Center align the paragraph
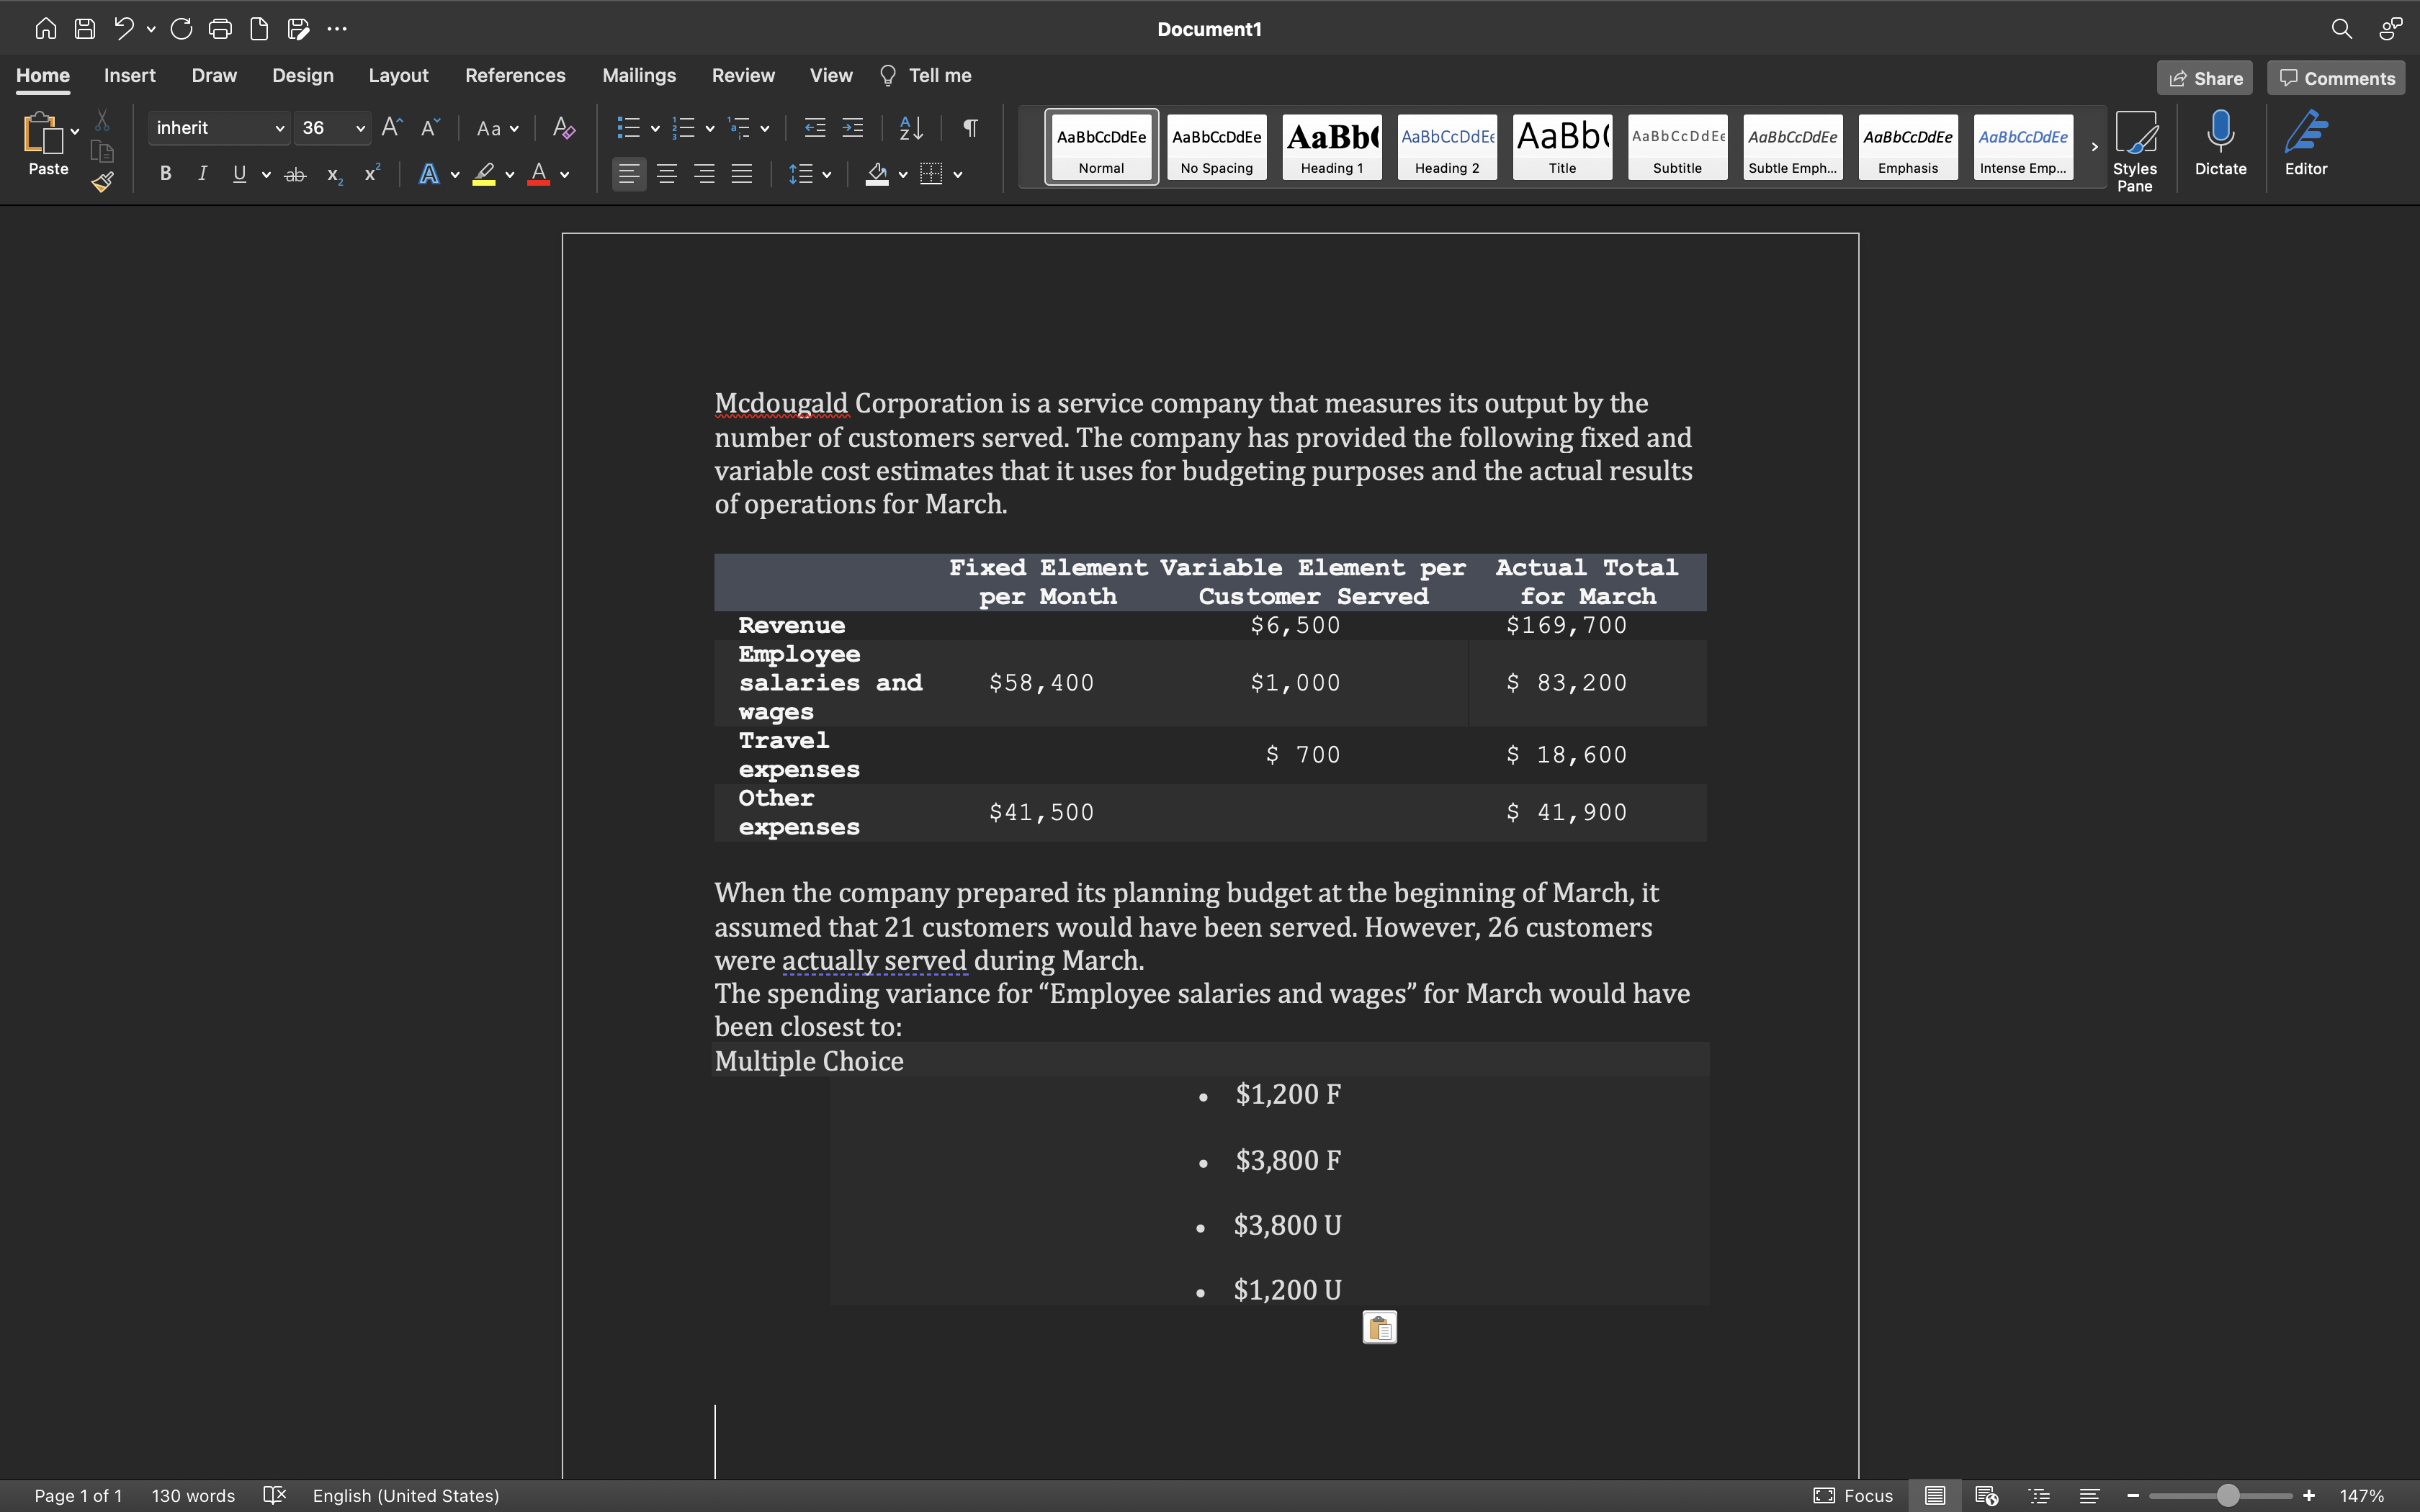2420x1512 pixels. 667,174
